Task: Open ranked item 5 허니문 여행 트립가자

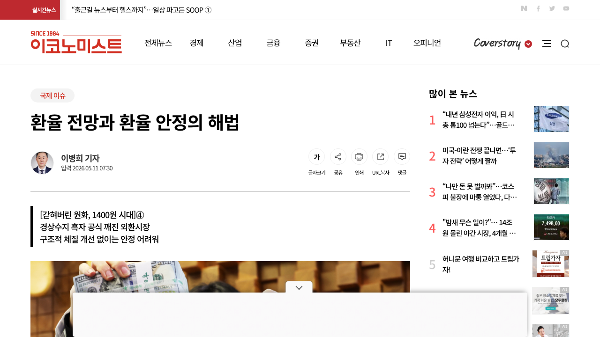Action: click(481, 264)
